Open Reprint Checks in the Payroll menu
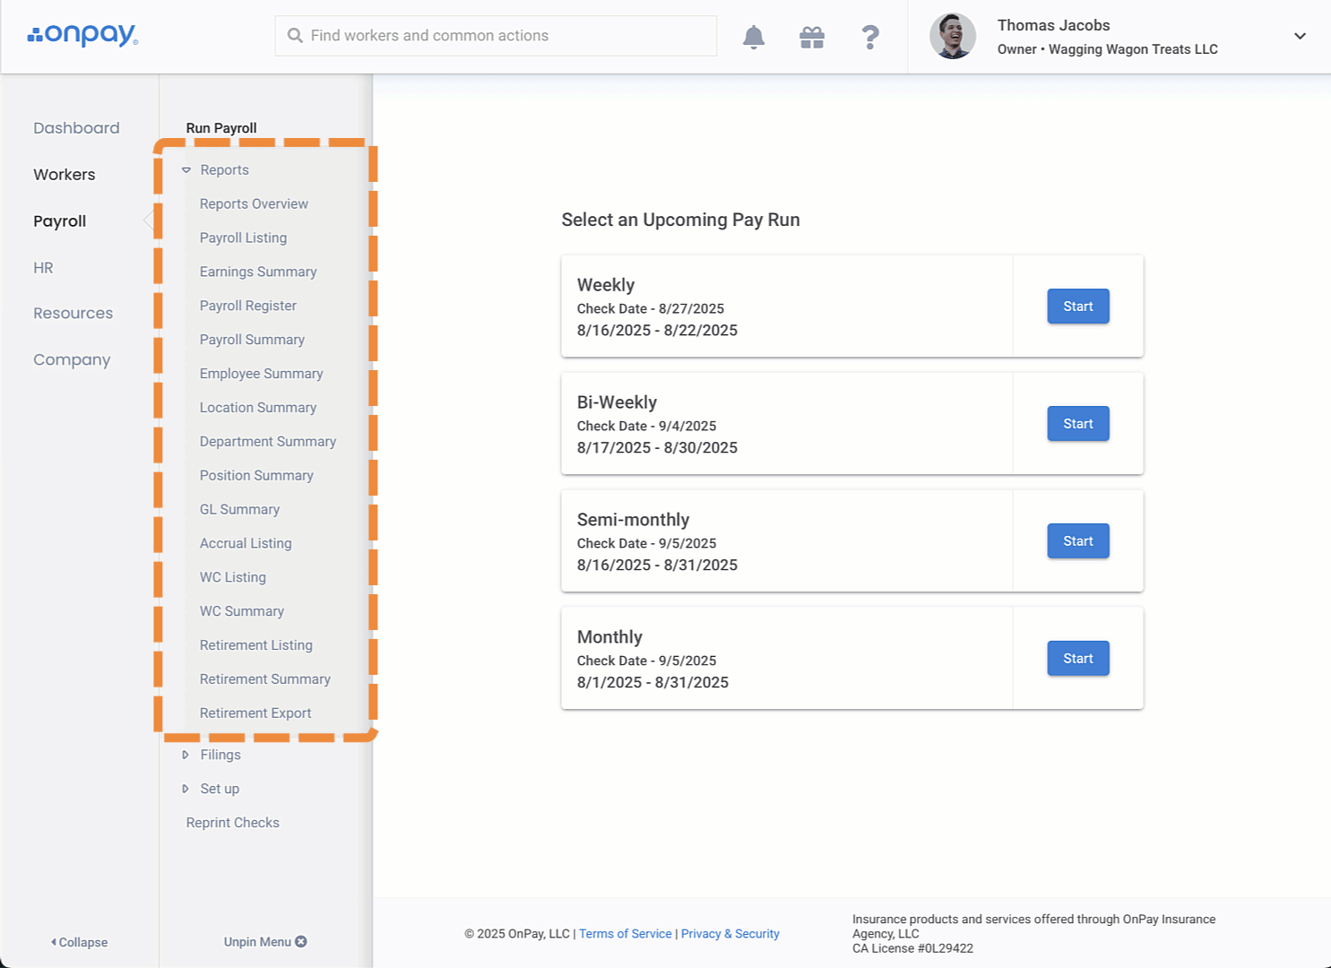The height and width of the screenshot is (968, 1331). (232, 823)
